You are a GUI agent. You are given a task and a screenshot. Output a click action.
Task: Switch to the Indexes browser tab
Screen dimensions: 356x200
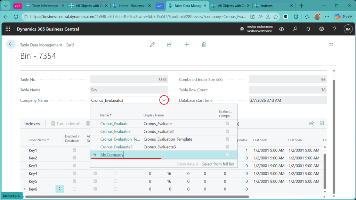(x=267, y=6)
